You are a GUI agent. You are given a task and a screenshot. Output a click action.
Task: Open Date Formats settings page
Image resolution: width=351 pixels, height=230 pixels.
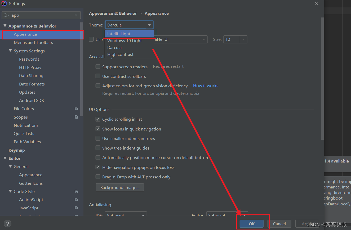(32, 84)
